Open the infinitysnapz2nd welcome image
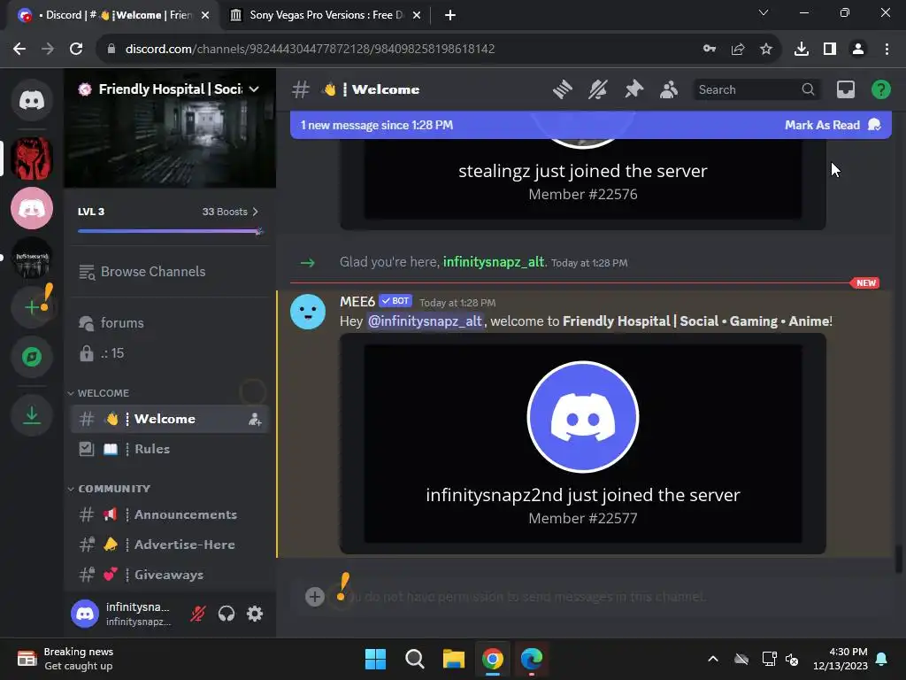The width and height of the screenshot is (906, 680). click(x=582, y=444)
